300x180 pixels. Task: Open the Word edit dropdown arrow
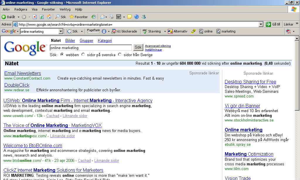124,17
